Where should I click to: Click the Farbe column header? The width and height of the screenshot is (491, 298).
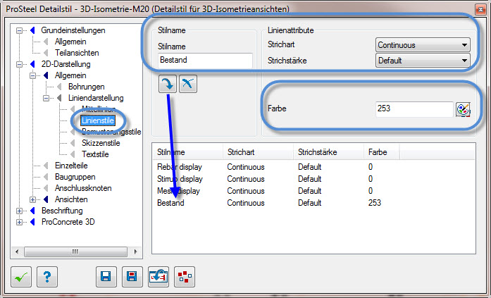pos(382,152)
